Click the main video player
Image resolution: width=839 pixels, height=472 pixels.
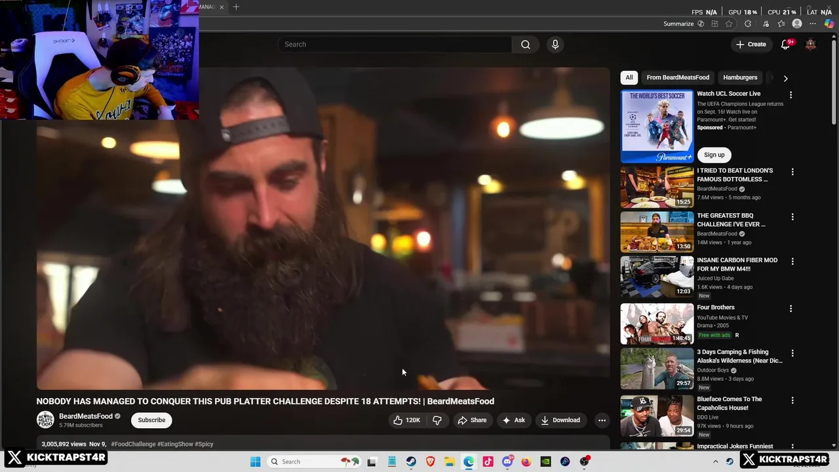(323, 228)
